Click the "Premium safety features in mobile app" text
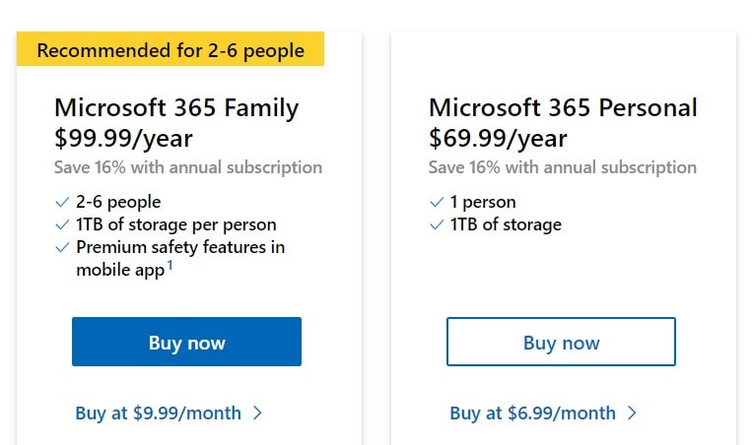This screenshot has height=445, width=752. (180, 248)
